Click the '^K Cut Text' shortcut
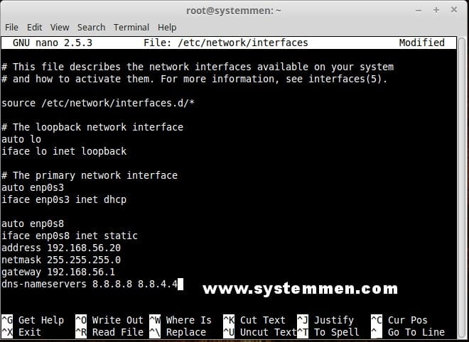The image size is (469, 342). coord(254,320)
